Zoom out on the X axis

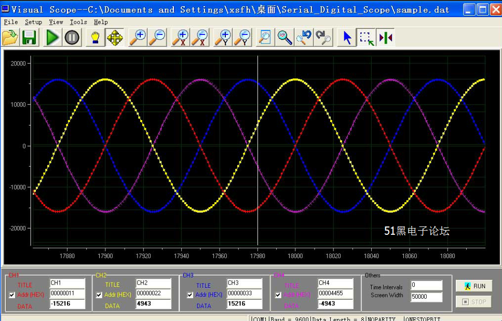click(x=199, y=37)
